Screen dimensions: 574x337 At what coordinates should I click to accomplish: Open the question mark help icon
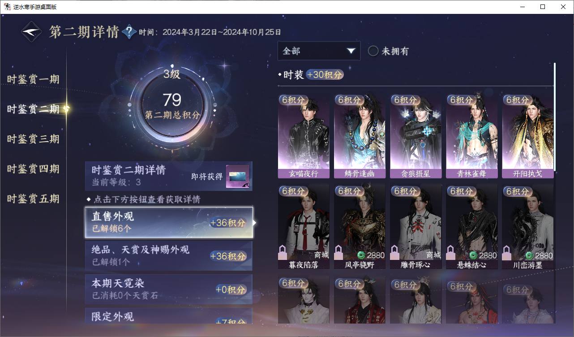point(129,32)
